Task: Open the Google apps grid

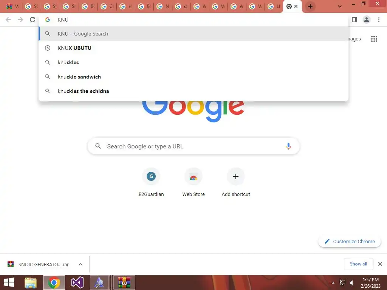Action: coord(374,39)
